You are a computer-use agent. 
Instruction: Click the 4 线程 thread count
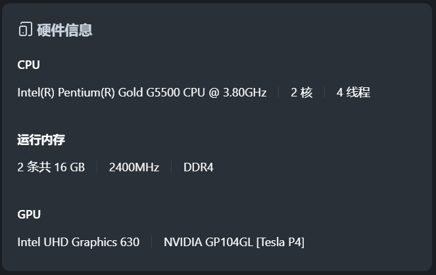353,93
